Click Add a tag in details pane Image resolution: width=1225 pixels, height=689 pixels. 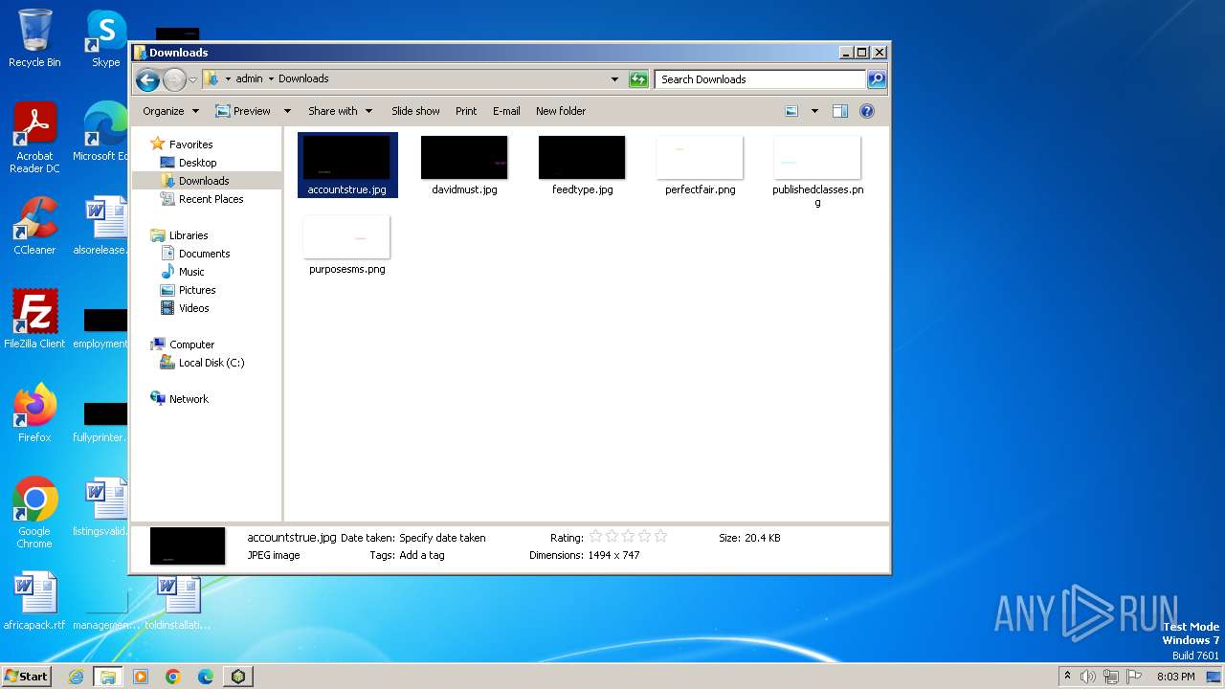(x=421, y=556)
